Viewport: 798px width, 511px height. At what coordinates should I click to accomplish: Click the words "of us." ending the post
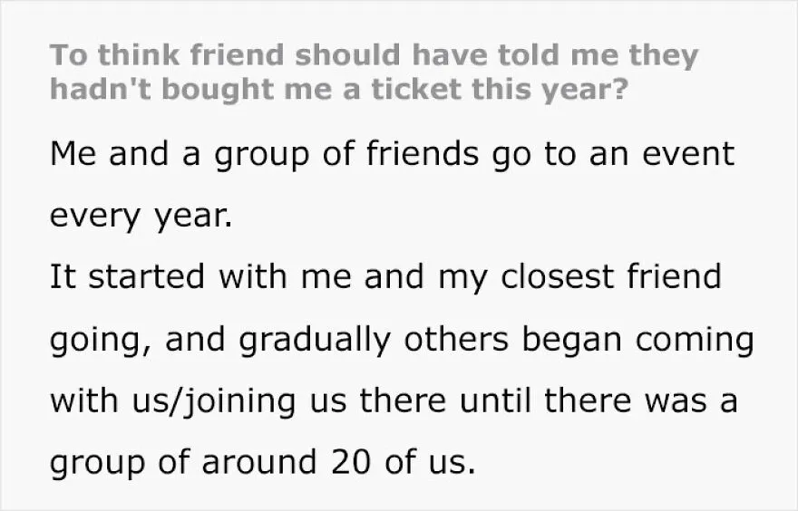pos(430,462)
